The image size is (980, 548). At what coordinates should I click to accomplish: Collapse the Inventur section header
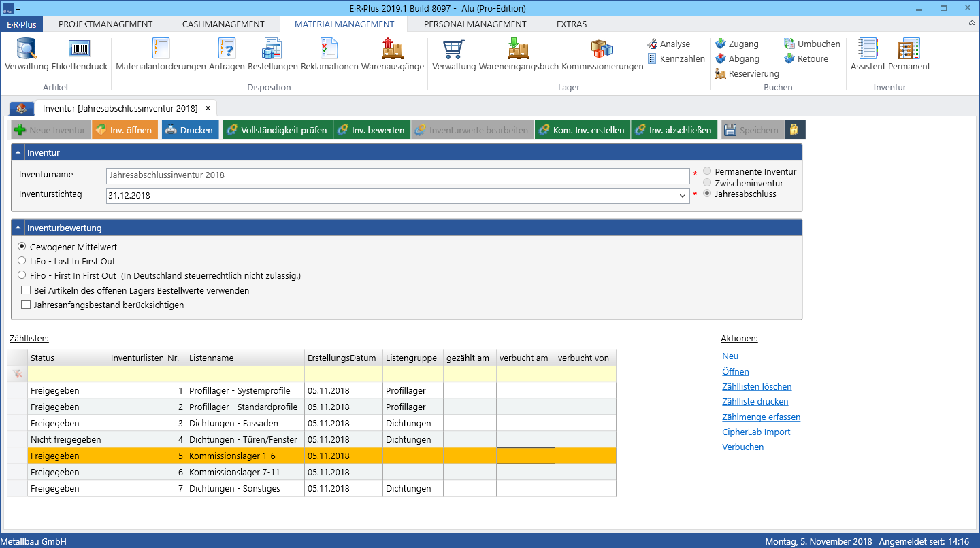click(18, 152)
